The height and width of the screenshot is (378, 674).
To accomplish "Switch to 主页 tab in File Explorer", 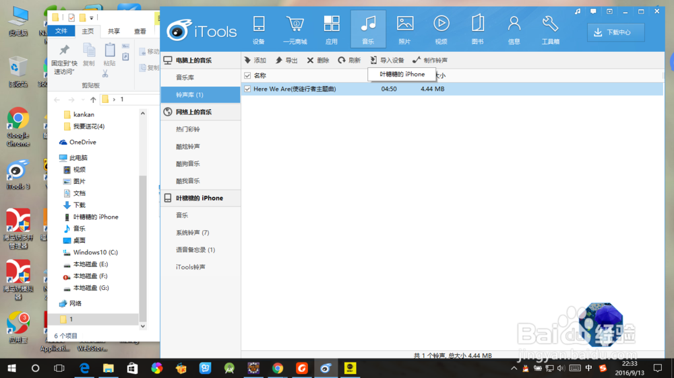I will point(88,31).
